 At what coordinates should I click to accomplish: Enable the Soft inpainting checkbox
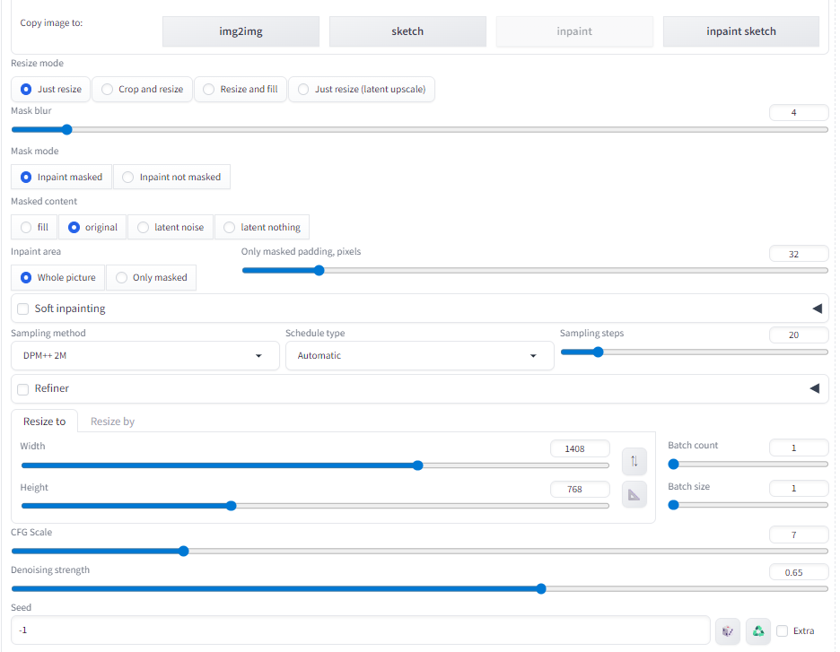pos(23,309)
